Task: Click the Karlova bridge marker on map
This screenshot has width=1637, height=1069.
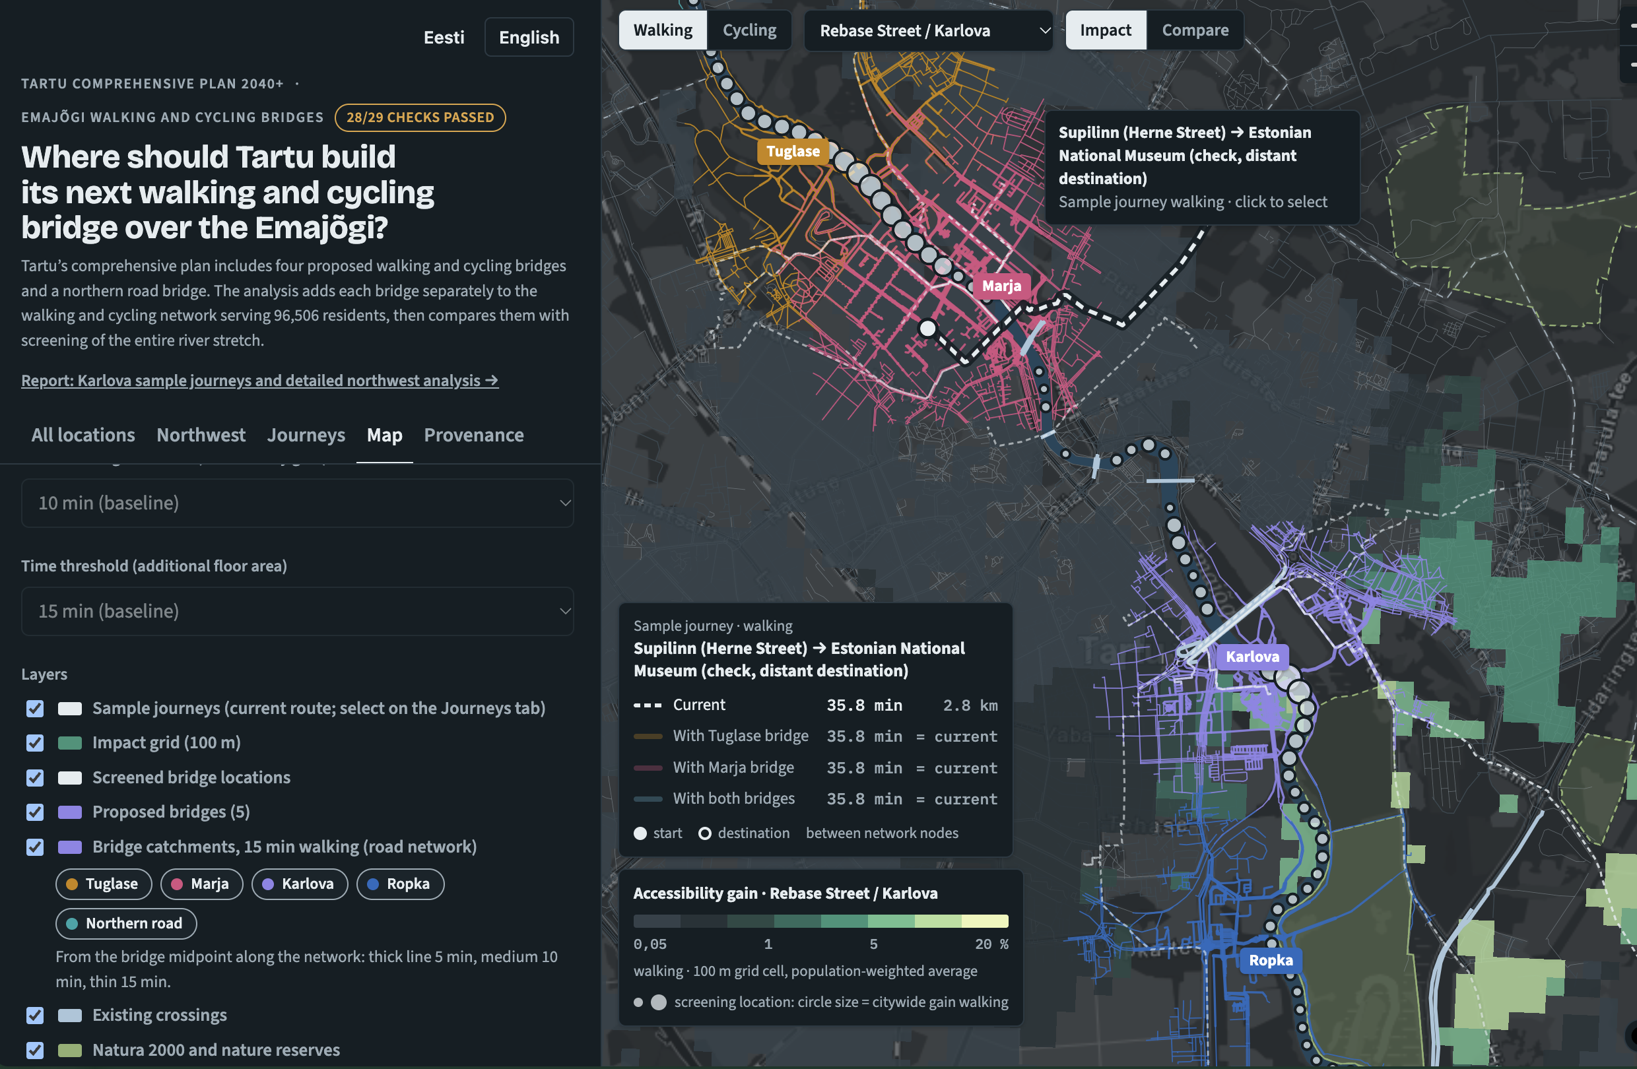Action: click(x=1252, y=657)
